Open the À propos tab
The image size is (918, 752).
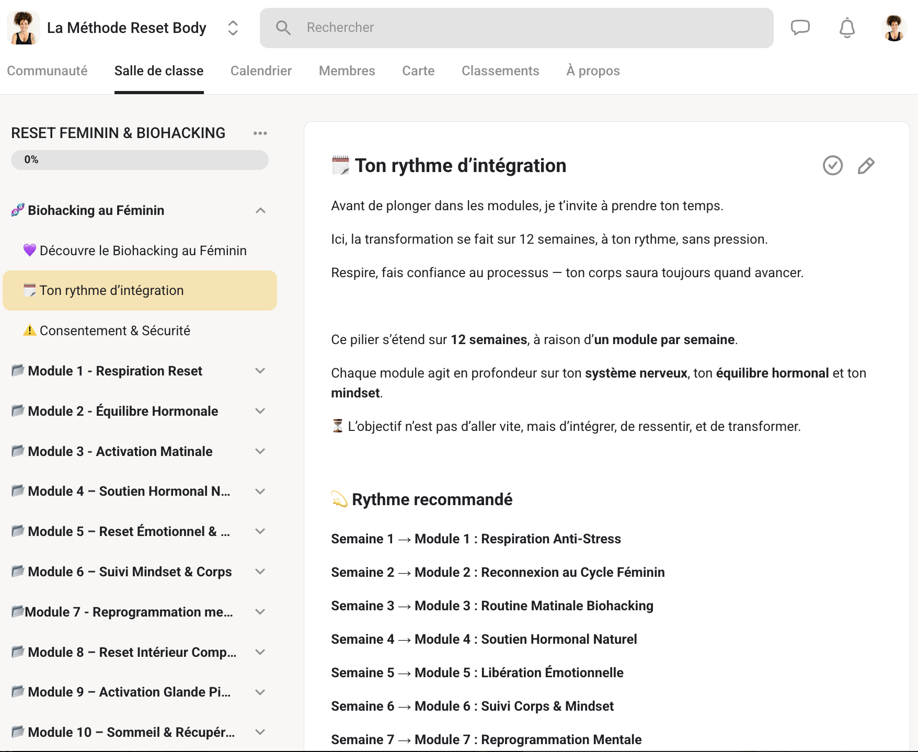593,71
